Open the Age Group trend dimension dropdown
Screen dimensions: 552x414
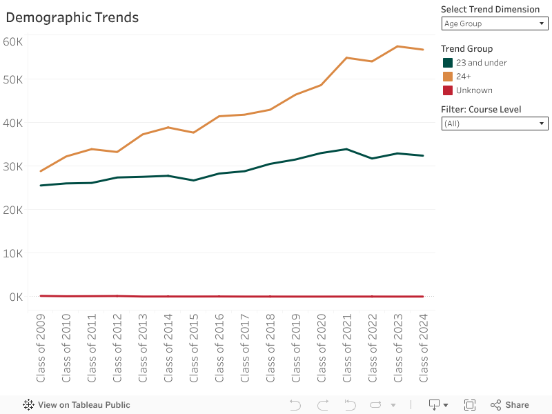495,23
